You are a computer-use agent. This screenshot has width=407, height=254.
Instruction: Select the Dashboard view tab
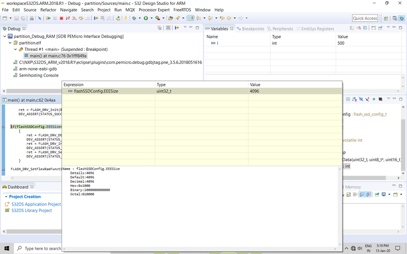[18, 187]
